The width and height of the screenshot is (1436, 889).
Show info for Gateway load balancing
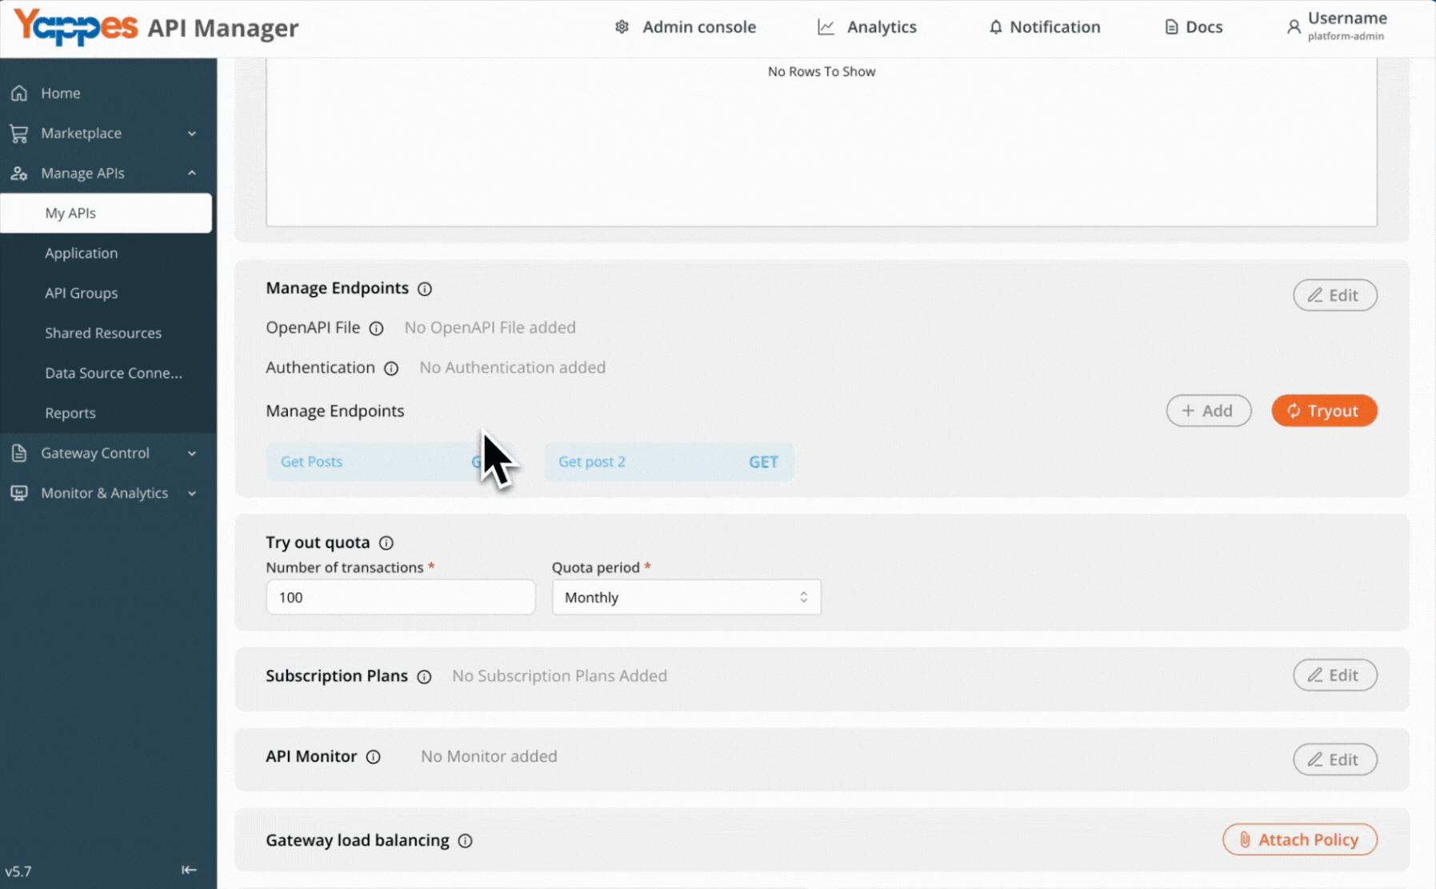pyautogui.click(x=465, y=841)
